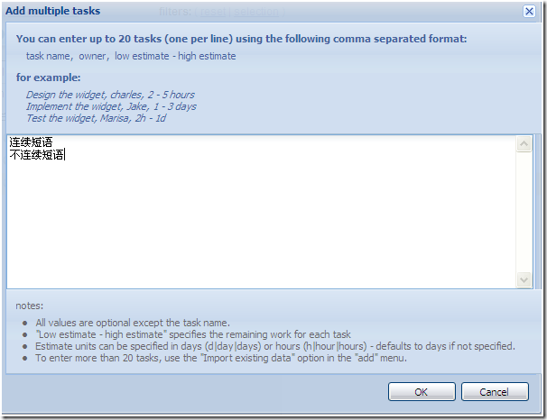
Task: Click the 'for example:' heading
Action: 48,78
